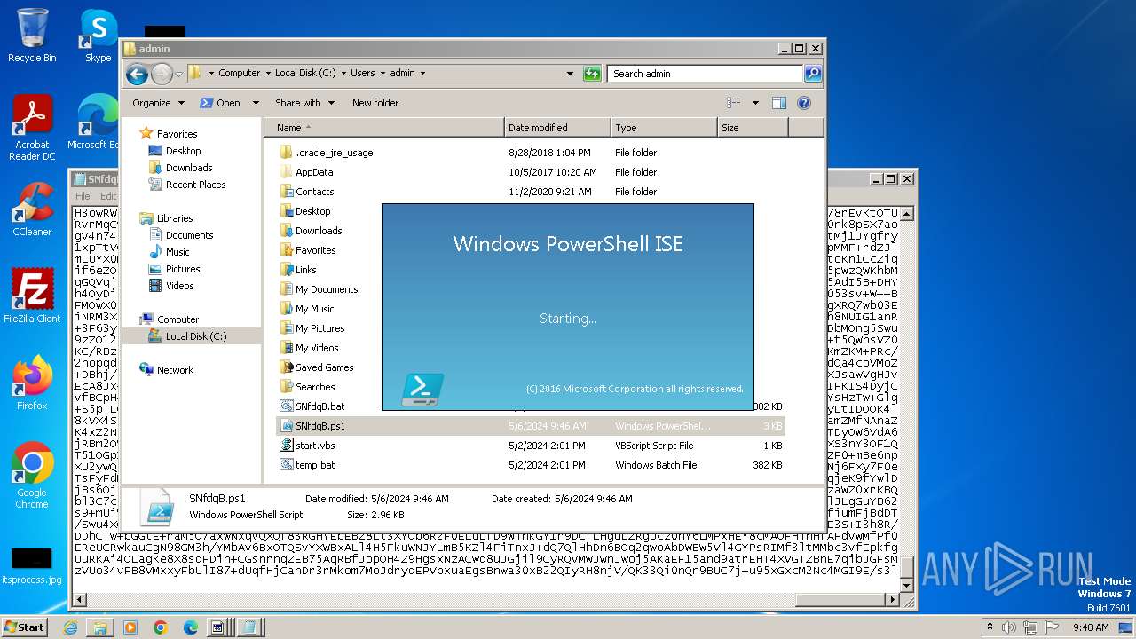Open Windows Media Player taskbar icon

130,627
